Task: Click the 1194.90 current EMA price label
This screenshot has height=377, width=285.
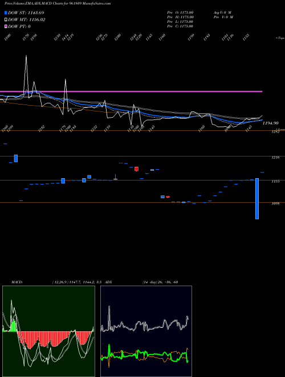Action: coord(270,123)
